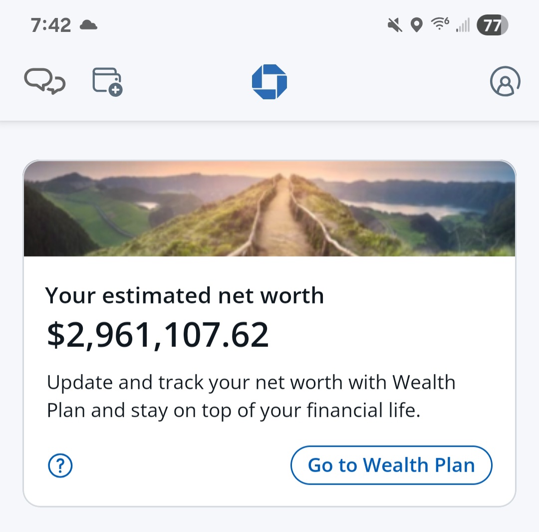The image size is (539, 532).
Task: Tap the Wi-Fi 6 status icon
Action: [440, 24]
